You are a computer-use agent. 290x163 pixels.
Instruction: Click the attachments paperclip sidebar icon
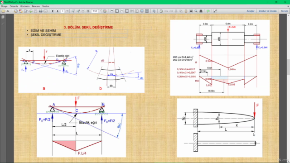(3, 24)
